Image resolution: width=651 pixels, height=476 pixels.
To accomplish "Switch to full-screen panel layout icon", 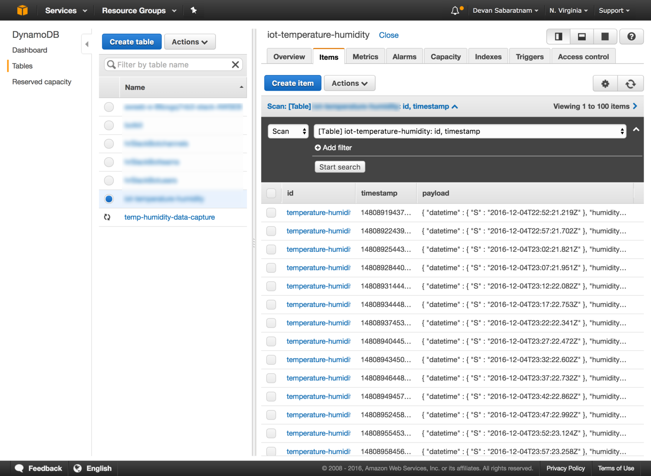I will click(x=605, y=36).
